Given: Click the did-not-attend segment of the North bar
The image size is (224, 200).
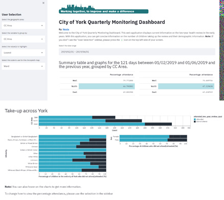Looking at the screenshot, I should [124, 121].
